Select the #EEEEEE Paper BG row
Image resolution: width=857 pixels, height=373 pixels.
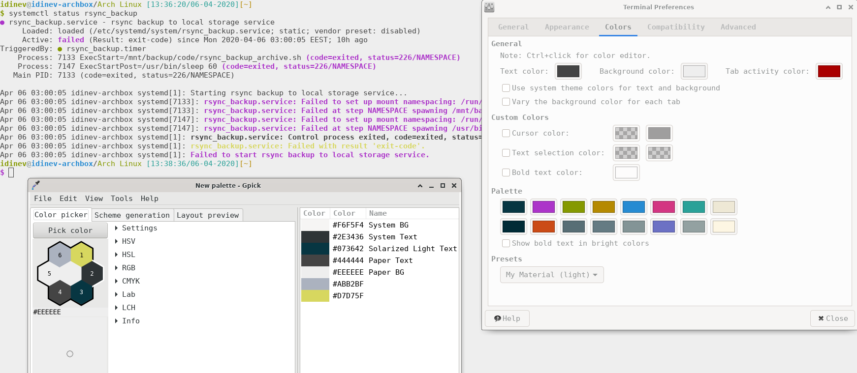pyautogui.click(x=380, y=272)
